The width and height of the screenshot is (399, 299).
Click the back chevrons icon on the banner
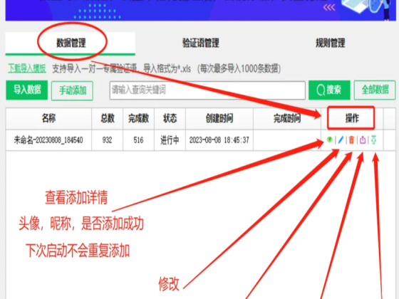[x=329, y=7]
